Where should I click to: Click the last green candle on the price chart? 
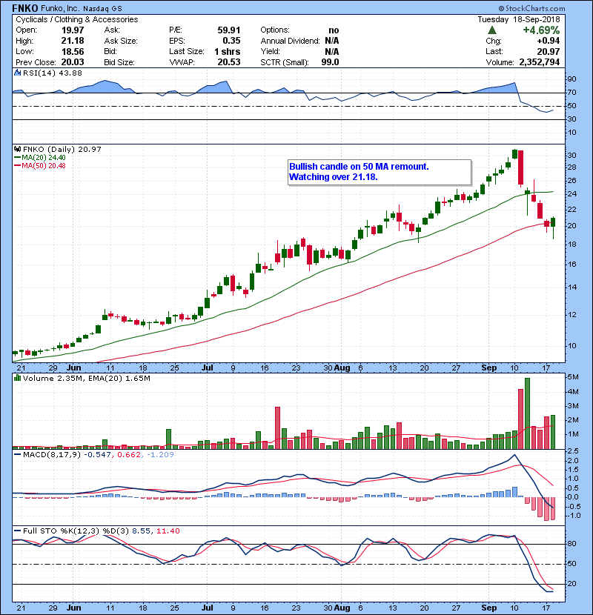pyautogui.click(x=554, y=222)
